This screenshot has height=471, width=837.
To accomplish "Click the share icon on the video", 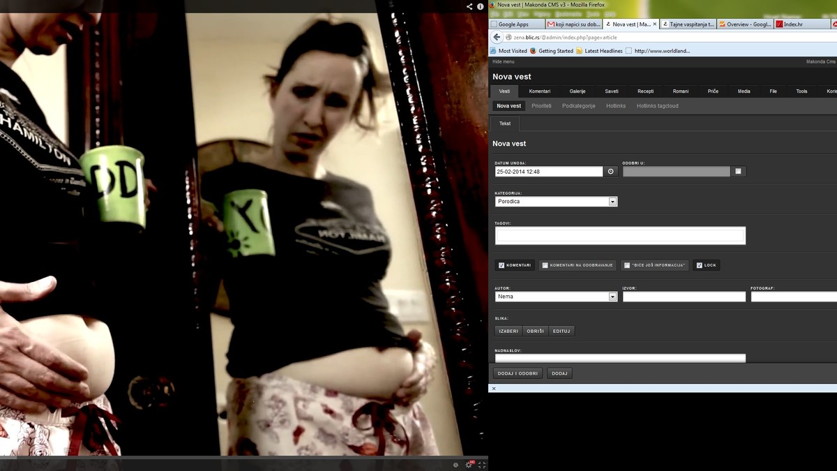I will [x=470, y=6].
